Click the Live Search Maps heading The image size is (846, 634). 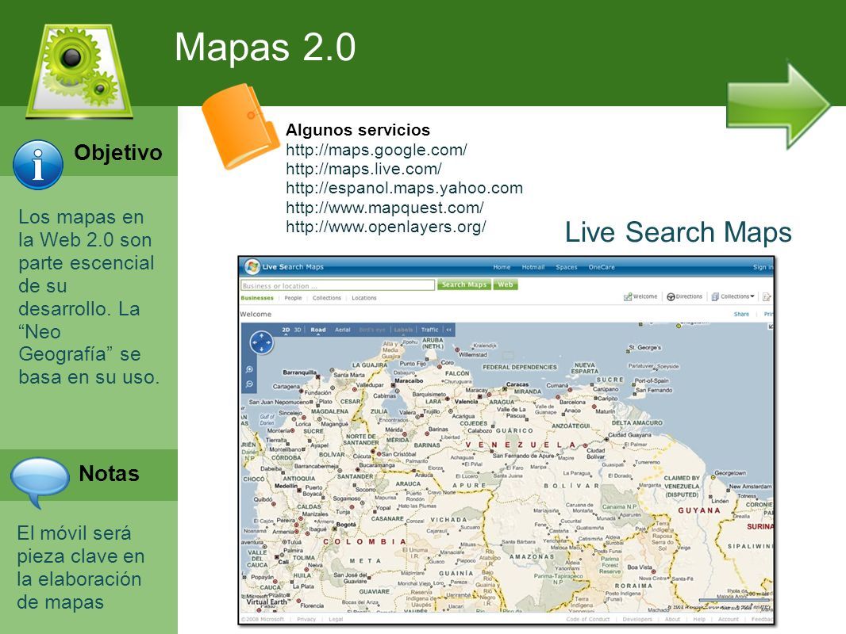click(679, 232)
